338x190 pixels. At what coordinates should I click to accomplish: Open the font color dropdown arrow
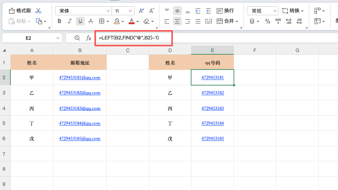pos(138,21)
